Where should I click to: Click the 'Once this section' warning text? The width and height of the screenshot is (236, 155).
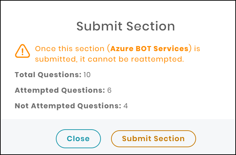click(70, 49)
